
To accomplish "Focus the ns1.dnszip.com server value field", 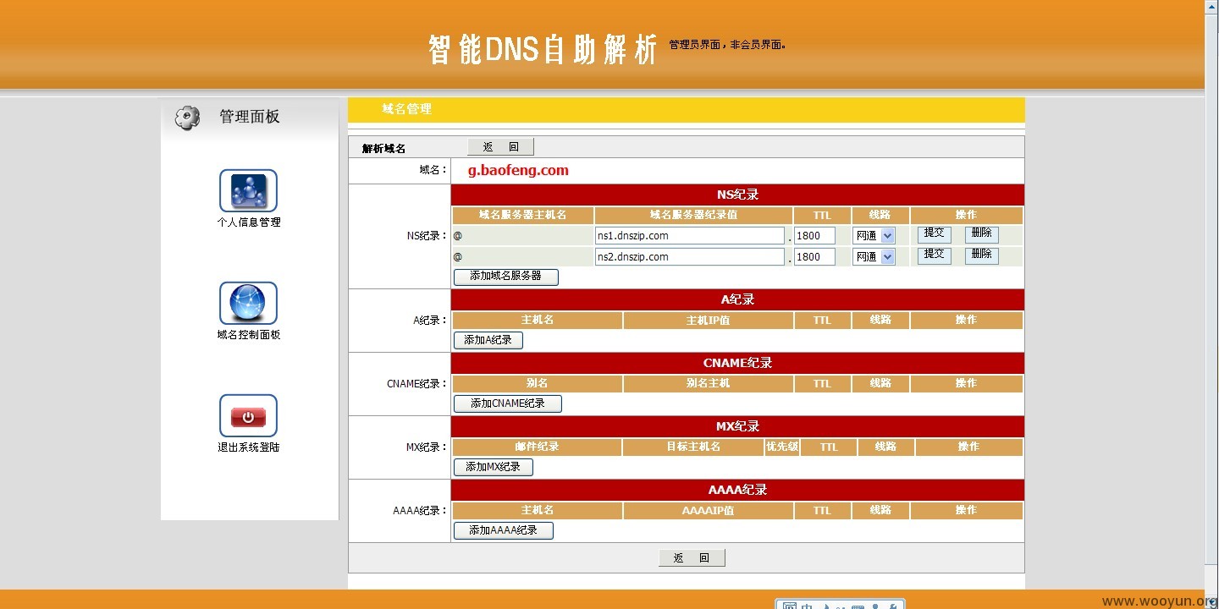I will point(690,236).
